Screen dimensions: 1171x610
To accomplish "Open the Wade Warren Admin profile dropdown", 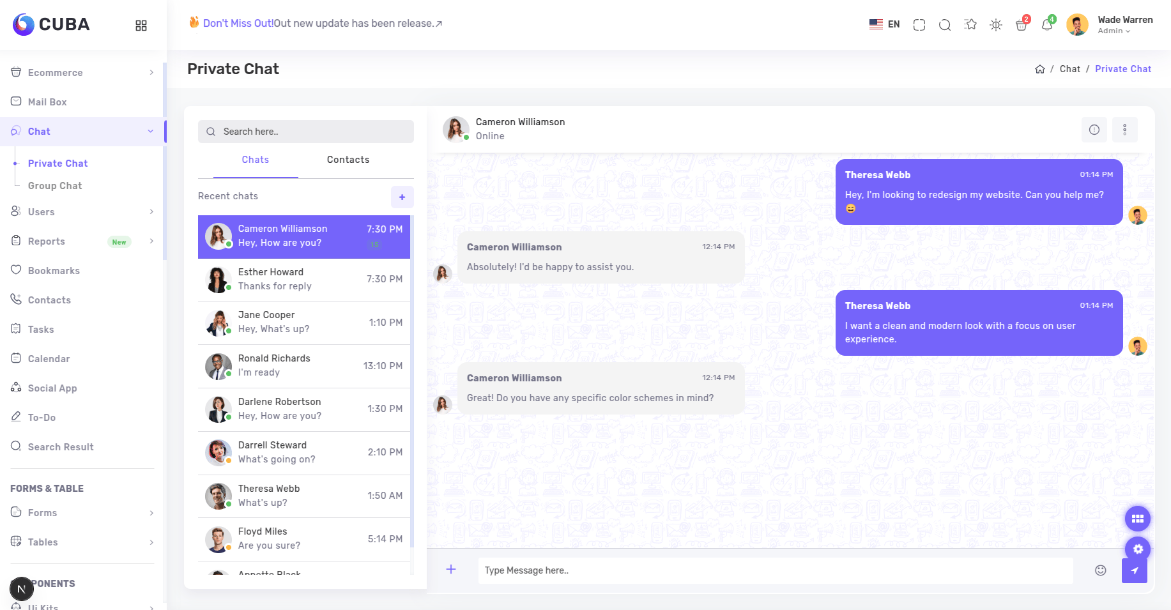I will point(1110,25).
